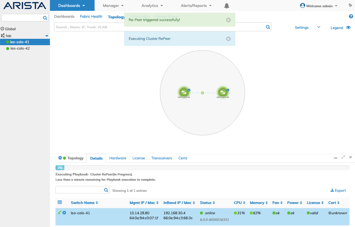
Task: Switch to the Transceivers tab
Action: click(x=161, y=158)
